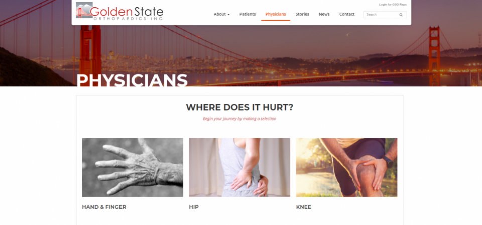Navigate to the Contact page

point(347,14)
